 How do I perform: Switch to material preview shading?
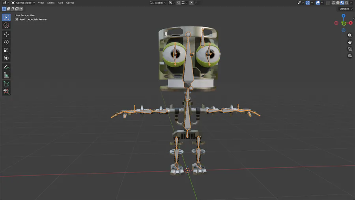342,3
